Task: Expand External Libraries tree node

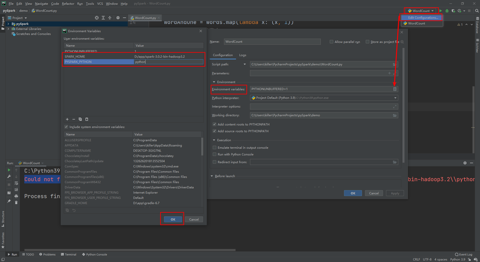Action: point(8,29)
